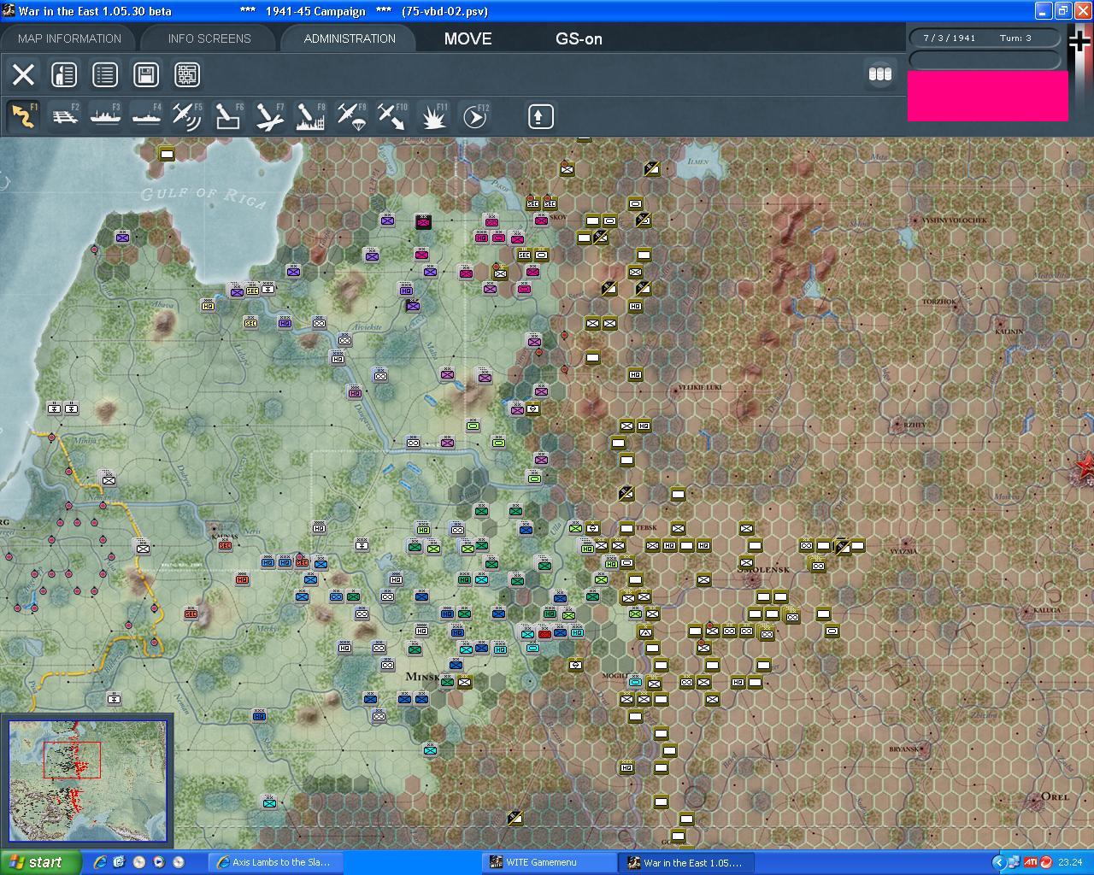Click red view rectangle in minimap

click(72, 760)
